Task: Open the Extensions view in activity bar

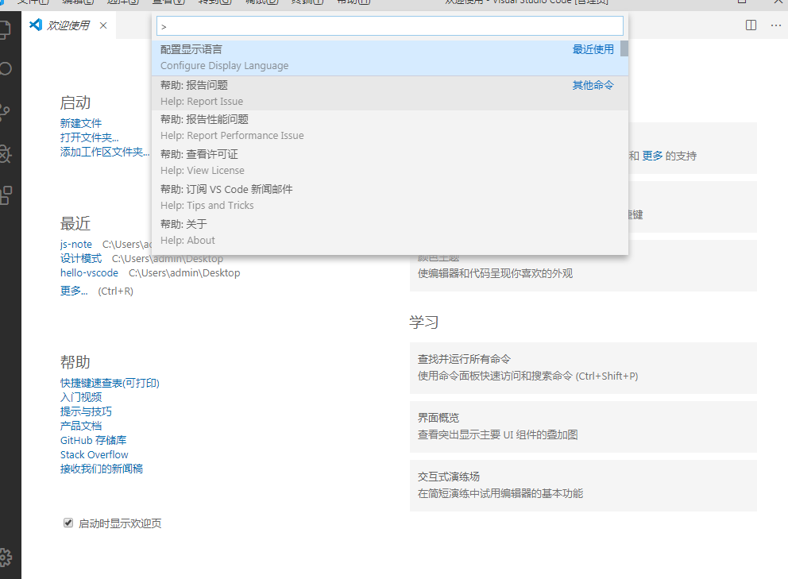Action: pyautogui.click(x=6, y=195)
